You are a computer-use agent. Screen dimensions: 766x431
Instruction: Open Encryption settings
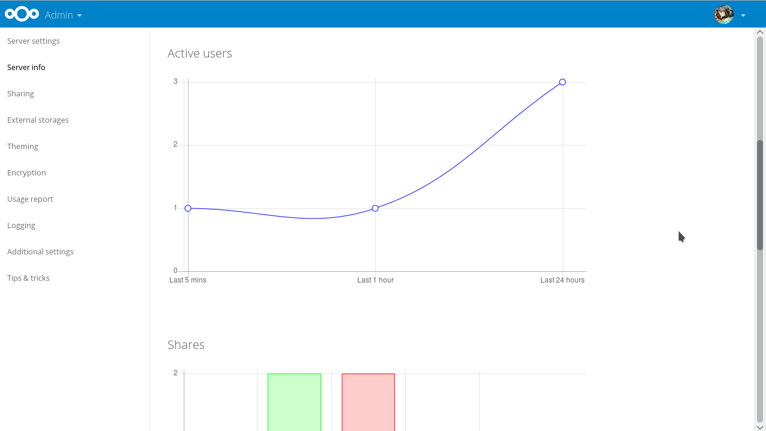[x=26, y=172]
